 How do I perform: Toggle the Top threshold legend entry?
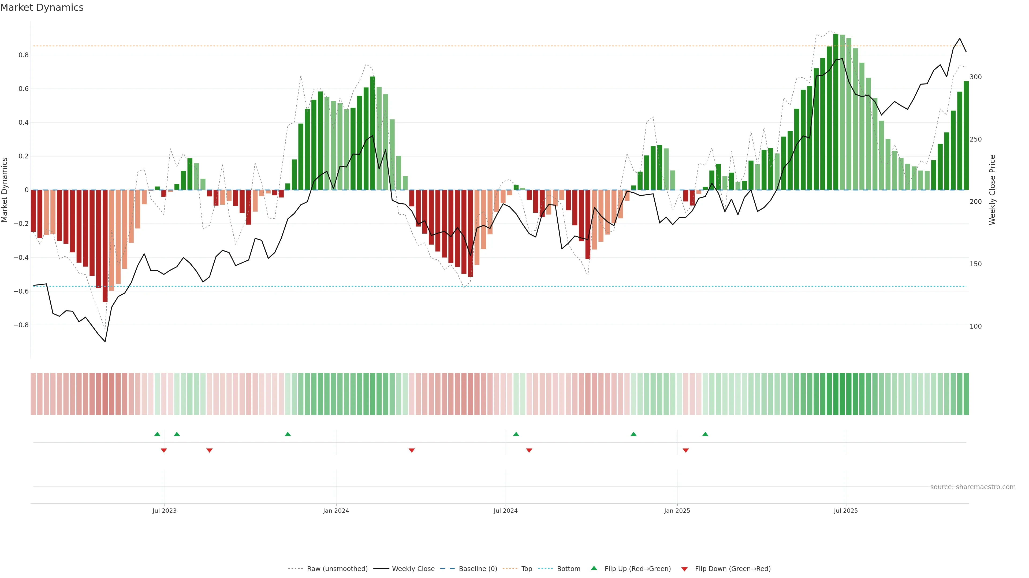527,569
